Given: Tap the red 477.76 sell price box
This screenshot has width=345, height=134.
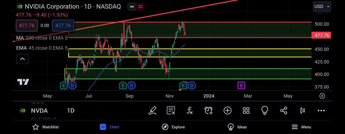Looking at the screenshot, I should click(27, 25).
